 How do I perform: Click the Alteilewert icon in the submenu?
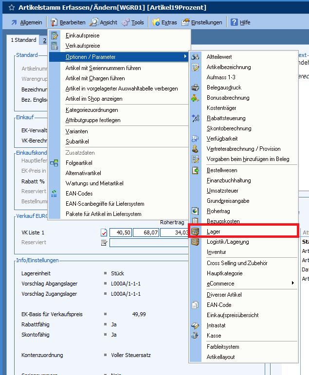tap(195, 57)
